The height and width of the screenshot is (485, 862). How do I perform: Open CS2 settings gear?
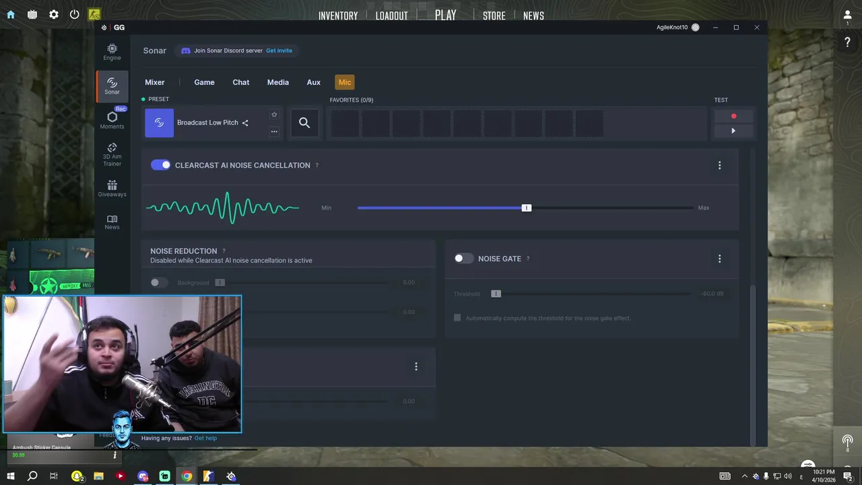click(x=54, y=14)
